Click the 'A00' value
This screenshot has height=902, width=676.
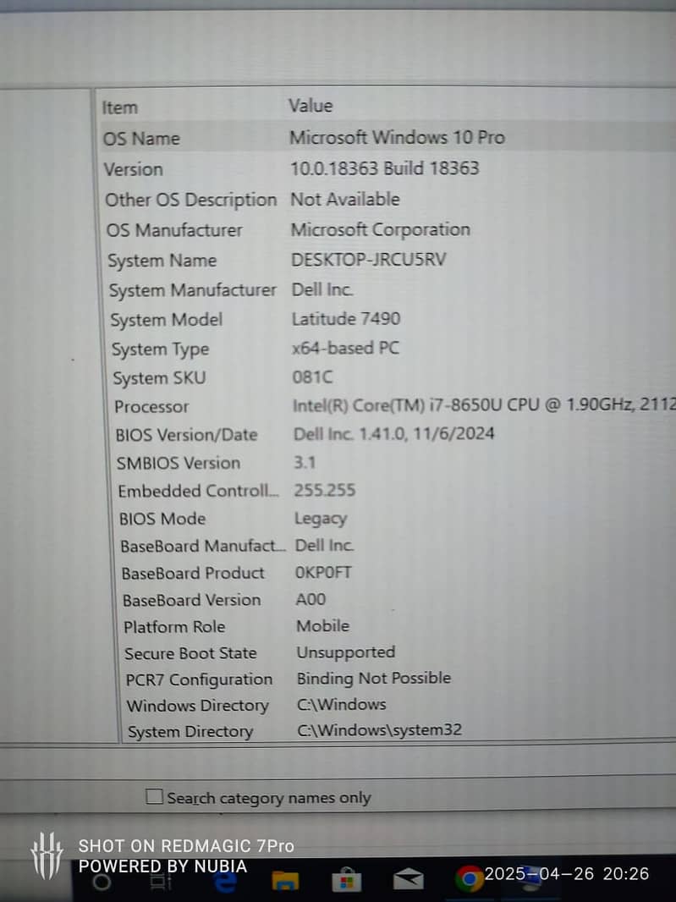pyautogui.click(x=311, y=599)
